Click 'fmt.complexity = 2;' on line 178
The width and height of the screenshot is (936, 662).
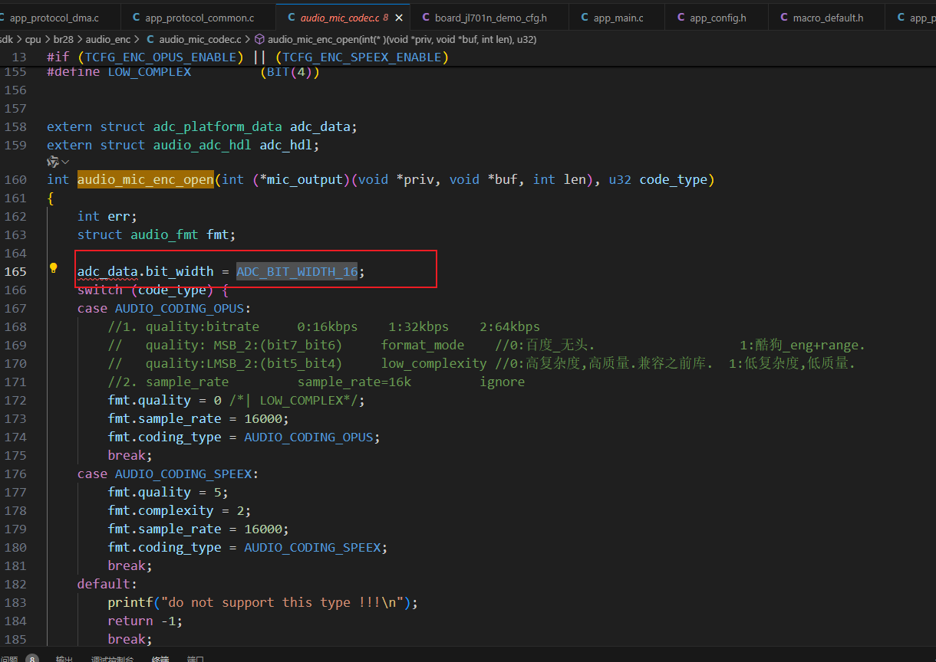(180, 510)
